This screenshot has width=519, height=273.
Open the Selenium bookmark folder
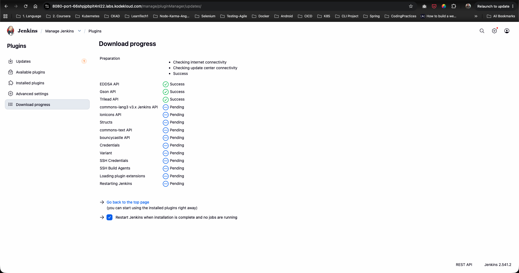click(205, 16)
